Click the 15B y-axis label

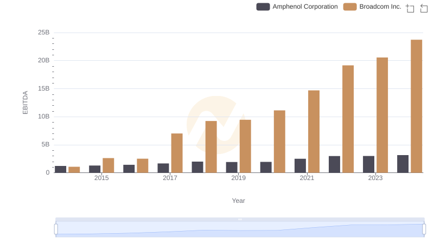pos(44,88)
